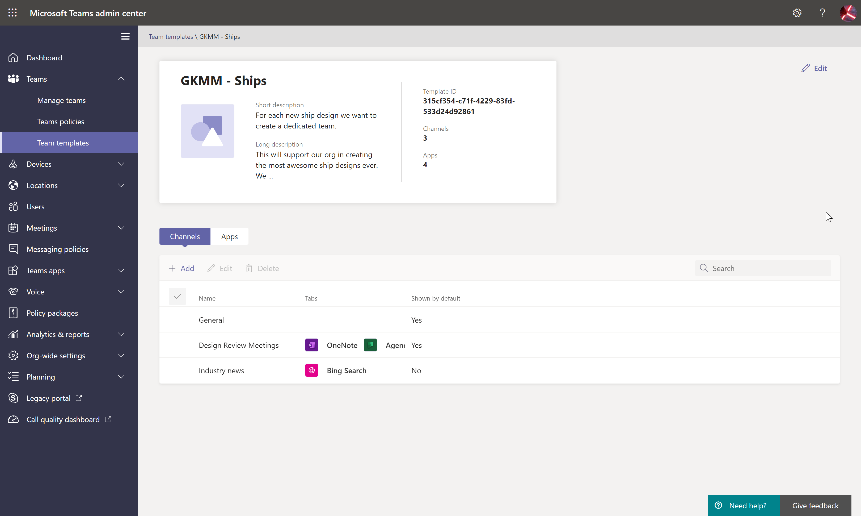Open the settings gear in header
The height and width of the screenshot is (516, 861).
coord(797,13)
